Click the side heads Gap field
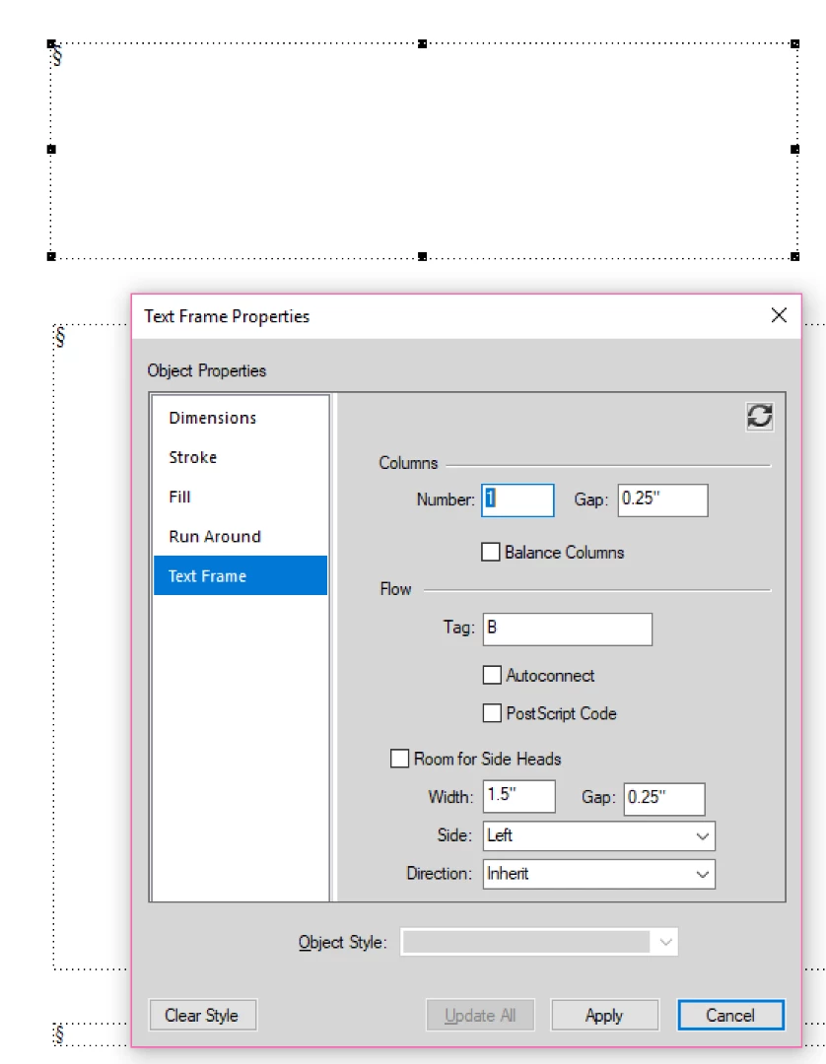The height and width of the screenshot is (1064, 826). (x=664, y=799)
